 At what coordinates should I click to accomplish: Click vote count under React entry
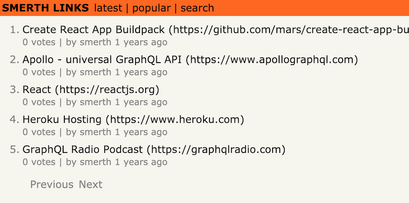coord(39,102)
